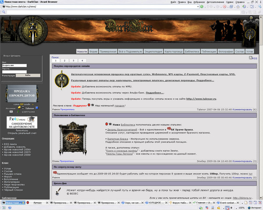Click the vertical page scrollbar

click(x=261, y=107)
